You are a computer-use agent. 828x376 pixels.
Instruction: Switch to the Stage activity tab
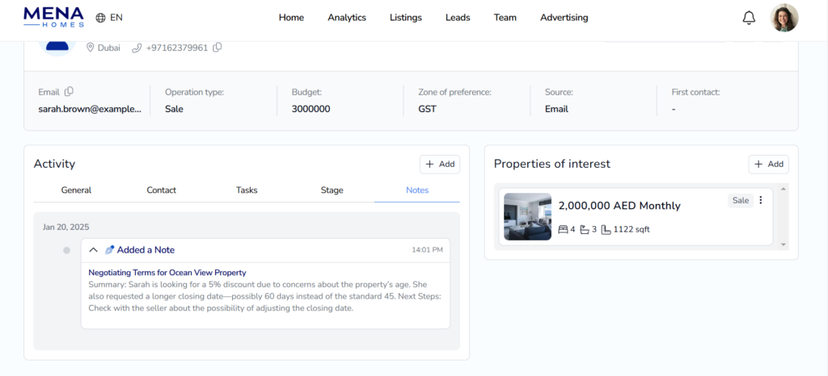pyautogui.click(x=332, y=190)
